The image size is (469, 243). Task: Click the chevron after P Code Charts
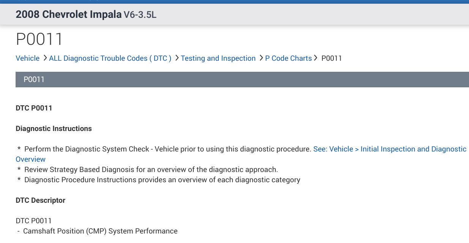[316, 58]
